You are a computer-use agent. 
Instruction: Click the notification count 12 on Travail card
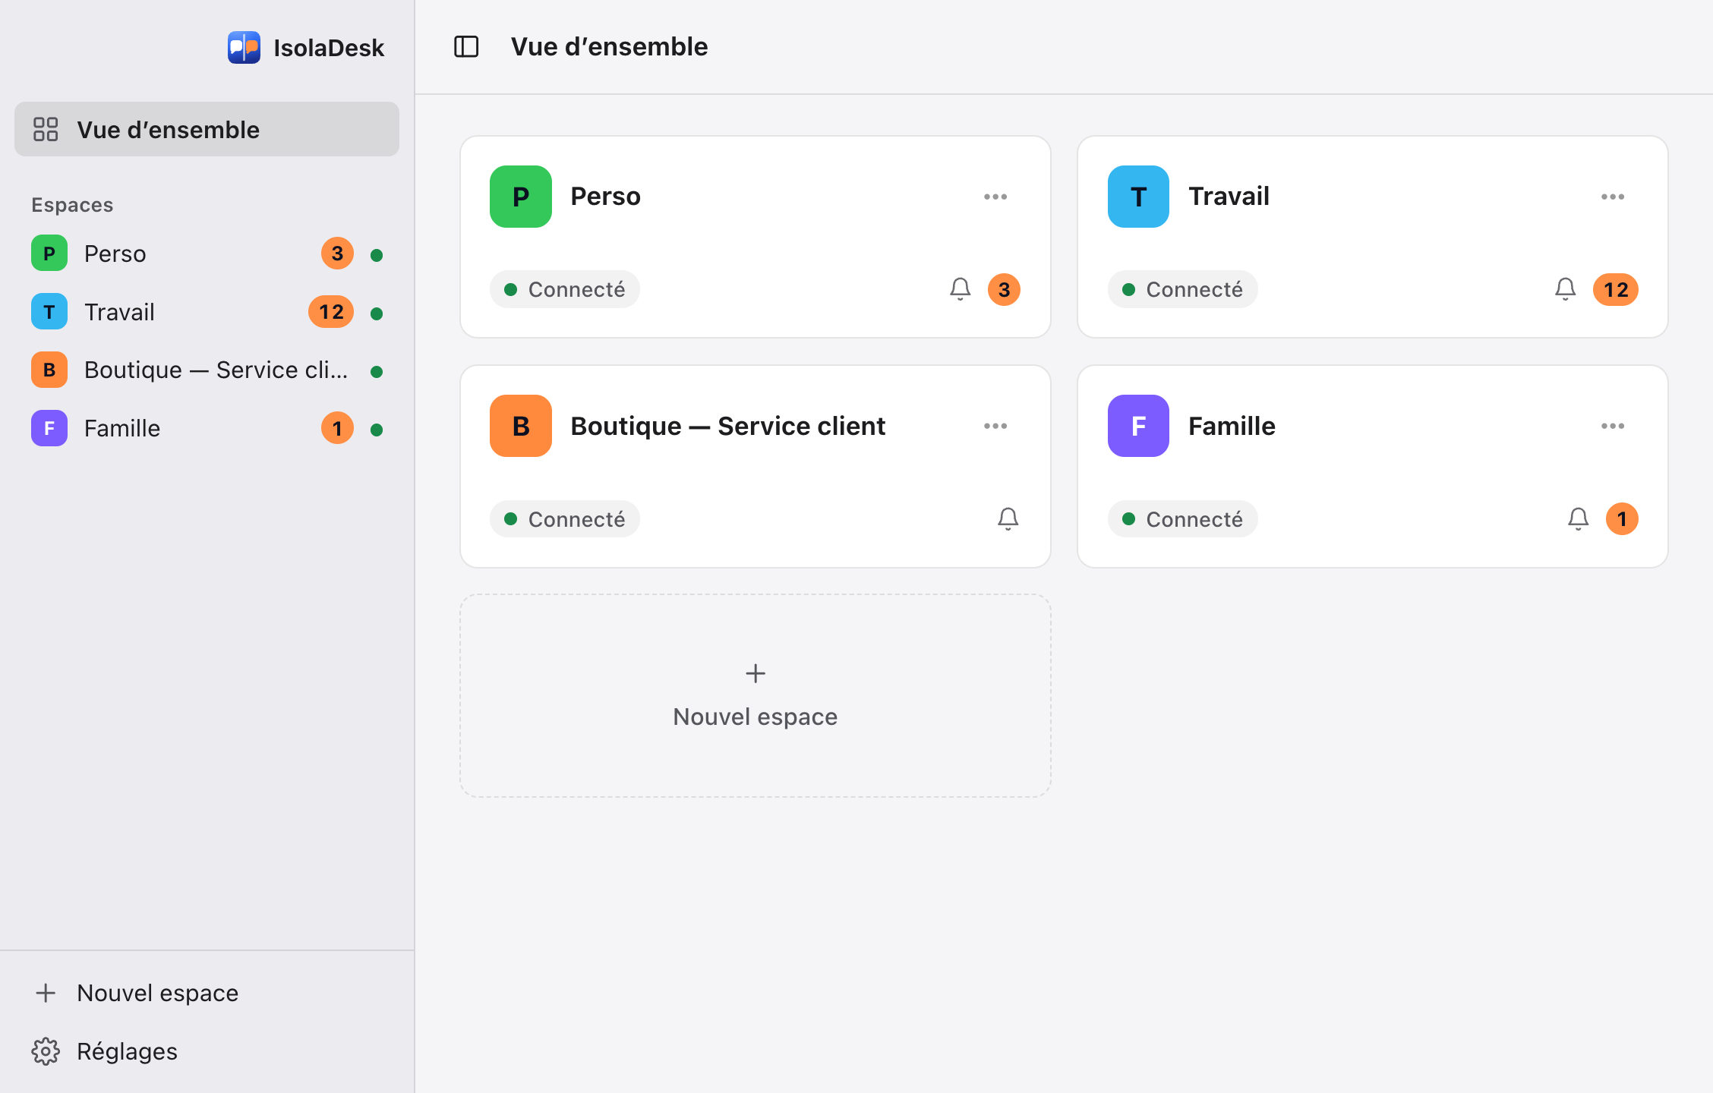pos(1616,289)
